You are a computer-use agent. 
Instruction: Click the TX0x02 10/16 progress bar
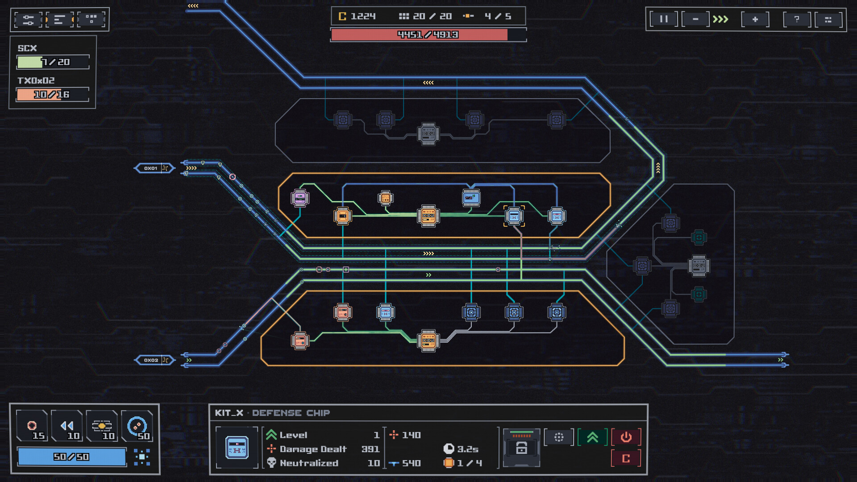pos(53,95)
